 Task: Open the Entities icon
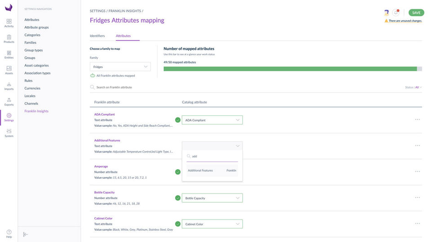[9, 54]
